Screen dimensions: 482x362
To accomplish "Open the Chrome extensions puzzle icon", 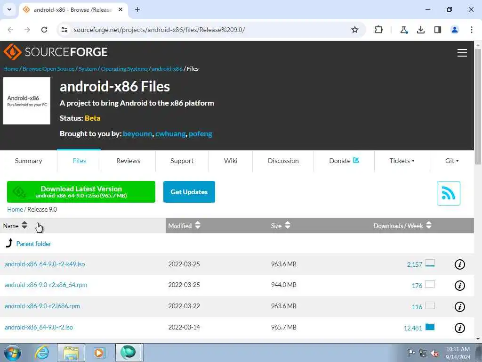I will pos(379,30).
